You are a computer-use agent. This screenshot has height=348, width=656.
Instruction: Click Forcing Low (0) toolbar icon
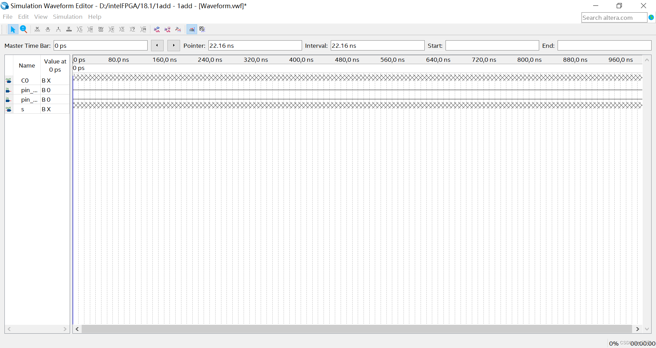click(x=48, y=29)
